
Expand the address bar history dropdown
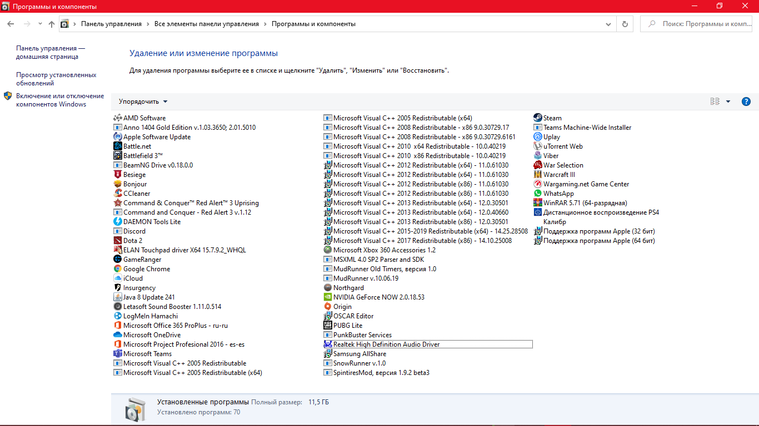point(608,24)
